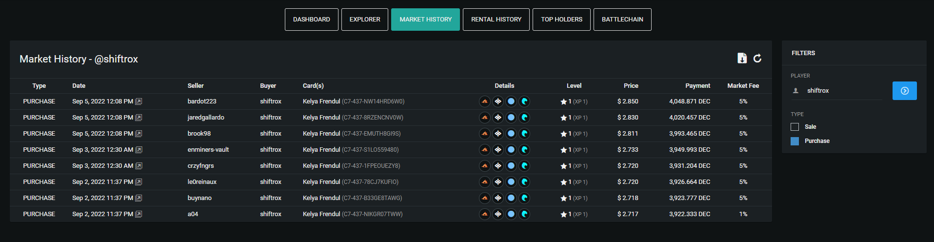Open transaction link for buynano purchase row
Viewport: 934px width, 242px height.
point(139,198)
